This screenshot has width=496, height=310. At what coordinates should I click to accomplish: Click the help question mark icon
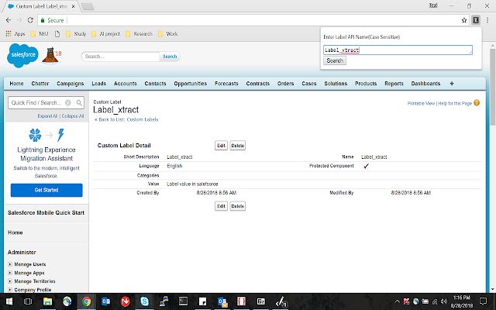click(477, 103)
